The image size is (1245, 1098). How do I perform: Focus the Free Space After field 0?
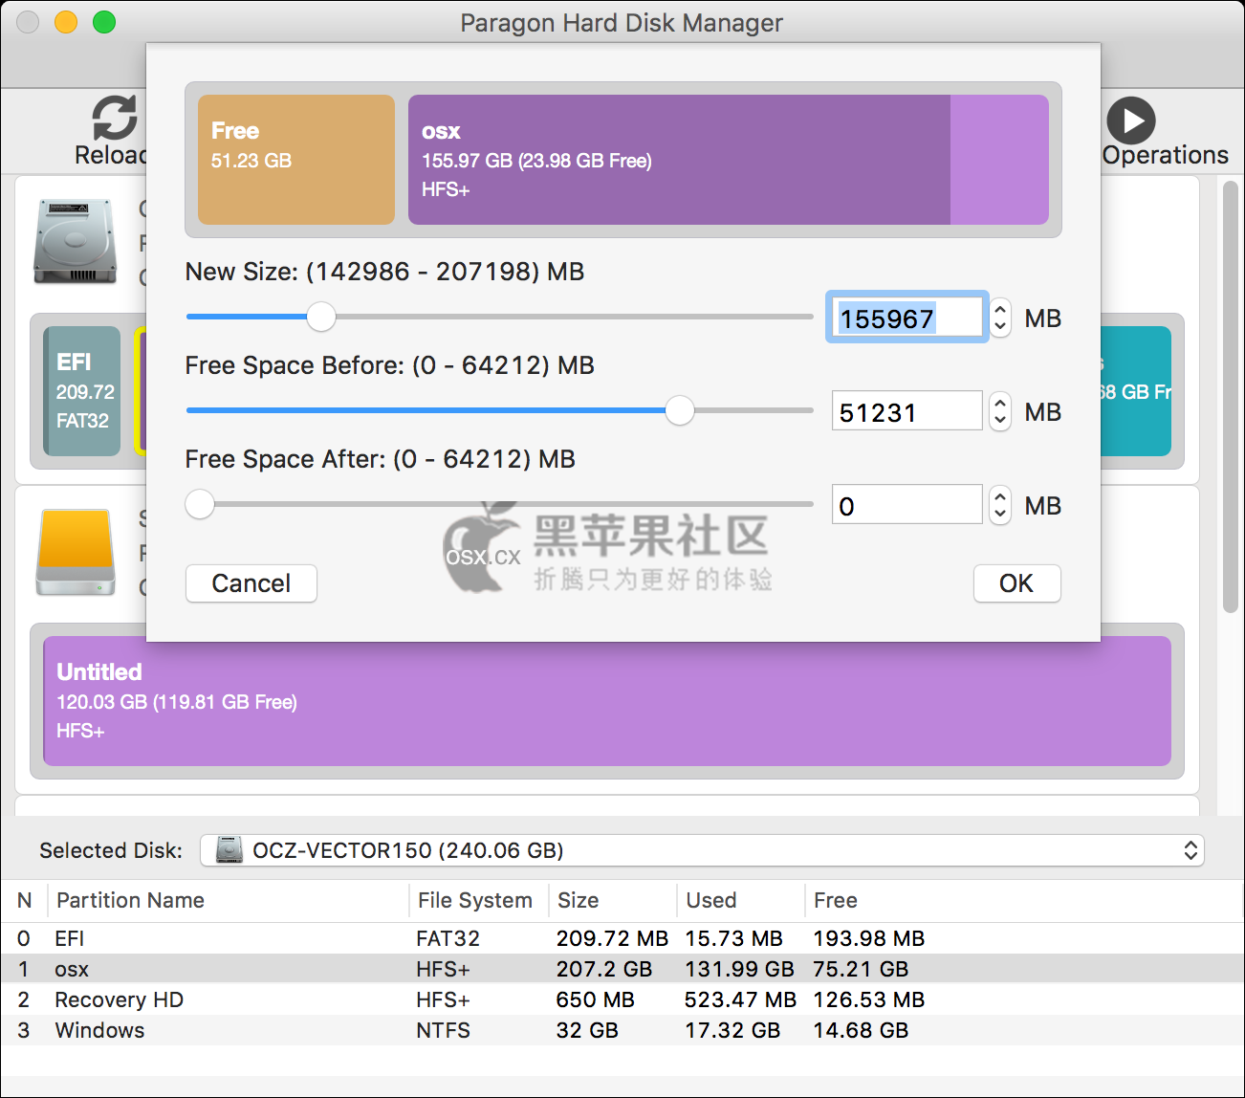tap(906, 505)
